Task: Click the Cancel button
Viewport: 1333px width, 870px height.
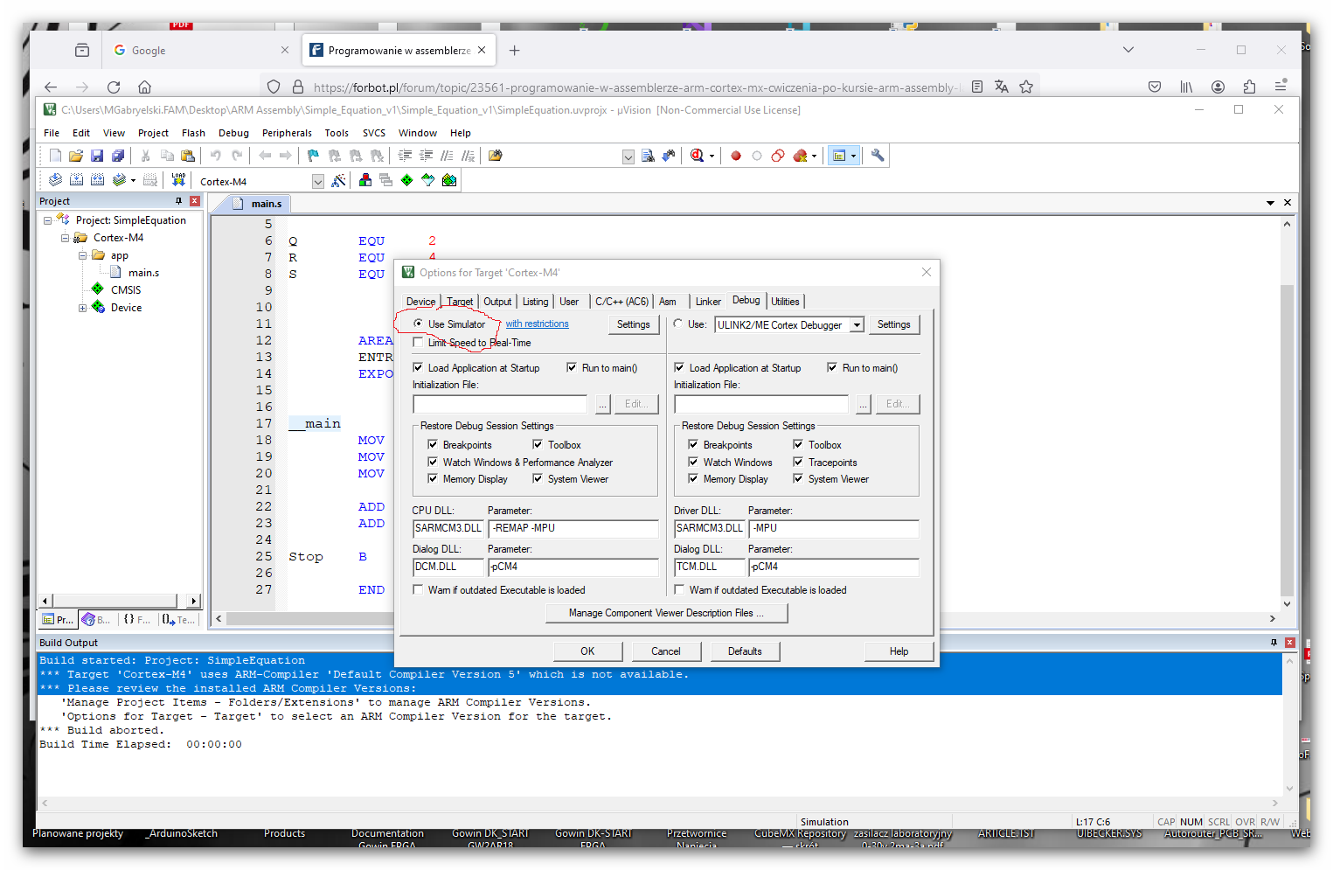Action: point(665,651)
